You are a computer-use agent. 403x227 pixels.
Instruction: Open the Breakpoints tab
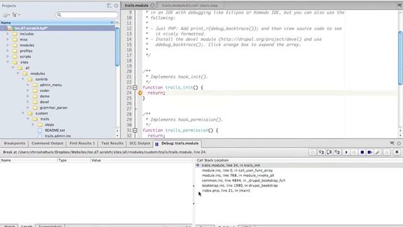coord(14,143)
